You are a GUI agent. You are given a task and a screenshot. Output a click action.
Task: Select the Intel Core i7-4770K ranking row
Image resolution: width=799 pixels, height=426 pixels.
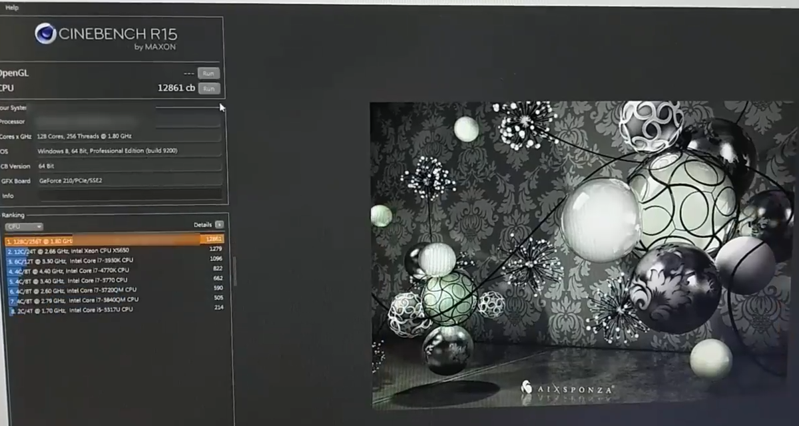click(114, 270)
